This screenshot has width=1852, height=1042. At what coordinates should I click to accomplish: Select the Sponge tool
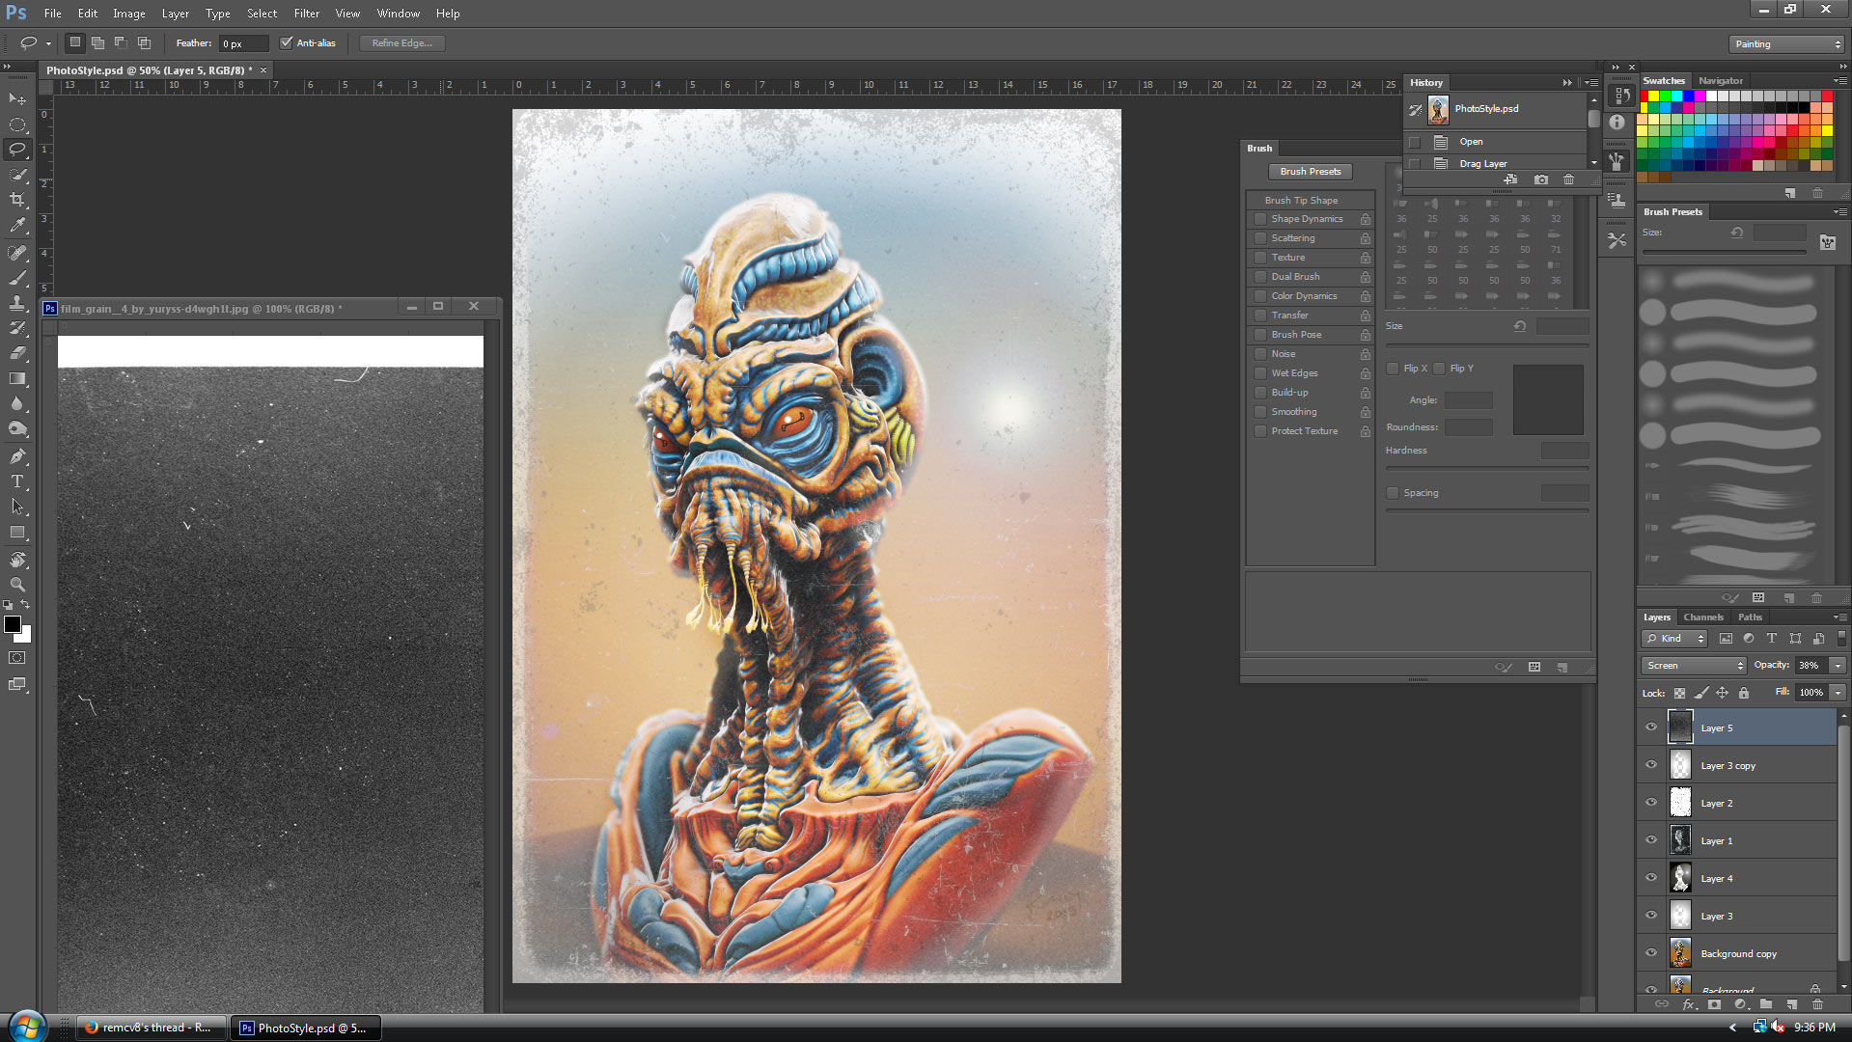pos(17,428)
